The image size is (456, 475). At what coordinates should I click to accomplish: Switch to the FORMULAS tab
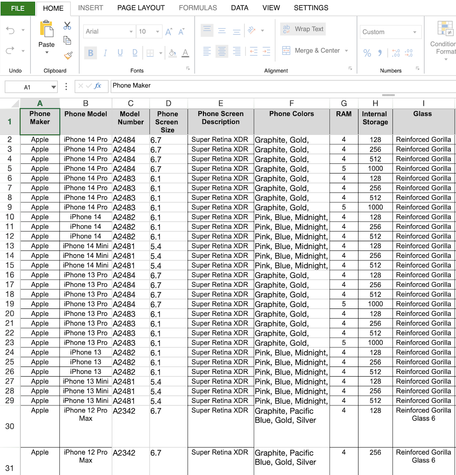(198, 8)
